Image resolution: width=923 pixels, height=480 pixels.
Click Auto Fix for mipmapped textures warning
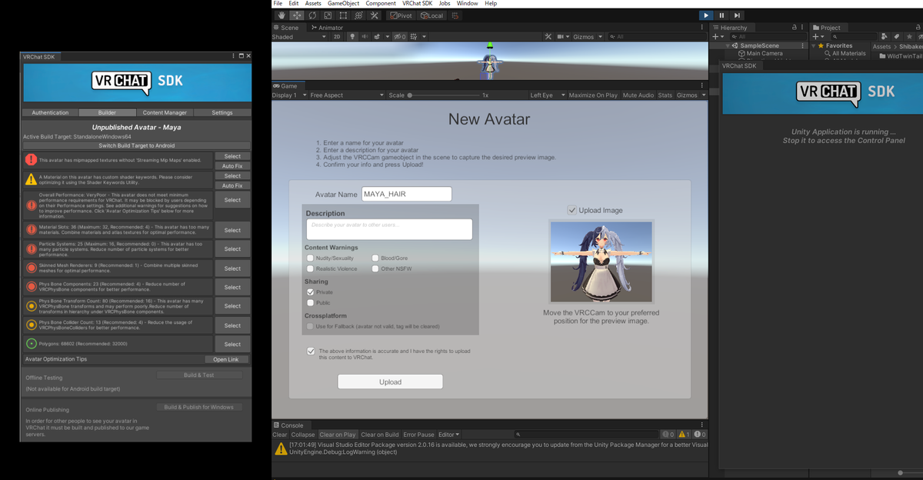[232, 166]
